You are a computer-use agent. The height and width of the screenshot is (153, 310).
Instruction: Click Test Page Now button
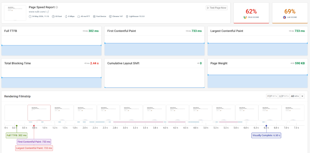click(x=216, y=8)
